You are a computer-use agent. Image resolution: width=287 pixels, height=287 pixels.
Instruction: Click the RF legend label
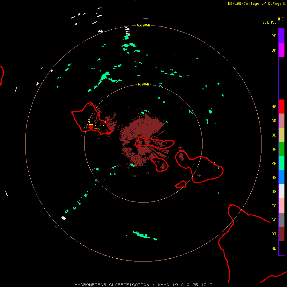(274, 36)
